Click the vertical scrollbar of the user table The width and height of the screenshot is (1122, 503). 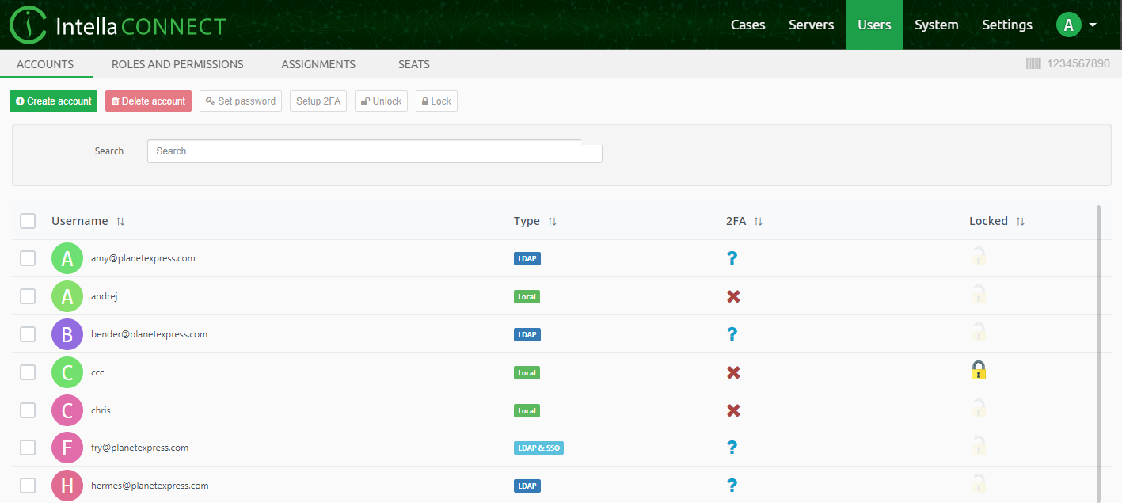[x=1099, y=317]
